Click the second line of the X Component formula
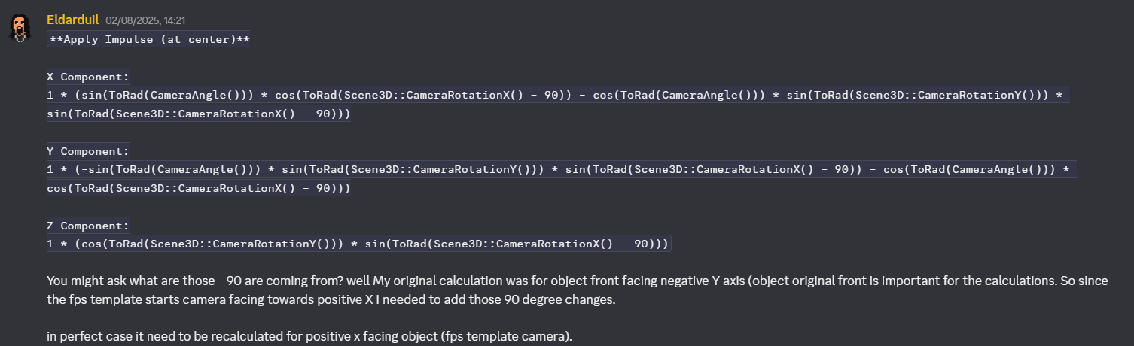 pos(199,114)
